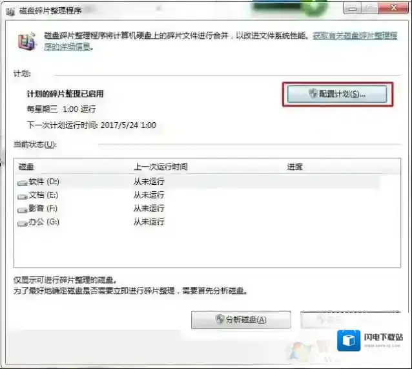This screenshot has height=369, width=412.
Task: Click 从未运行 status for 软件 (D:)
Action: tap(149, 182)
